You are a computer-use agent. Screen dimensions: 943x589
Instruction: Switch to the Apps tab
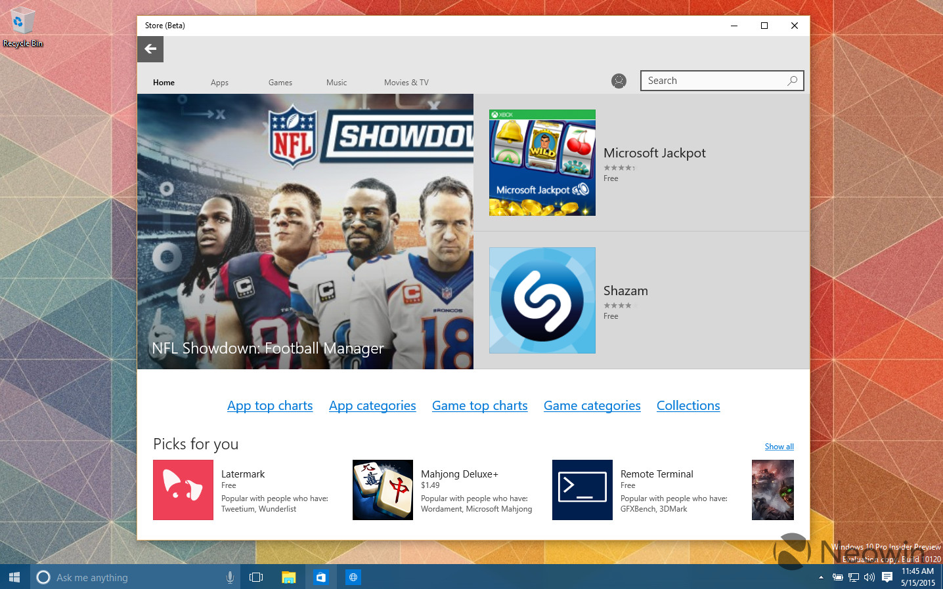[x=219, y=83]
